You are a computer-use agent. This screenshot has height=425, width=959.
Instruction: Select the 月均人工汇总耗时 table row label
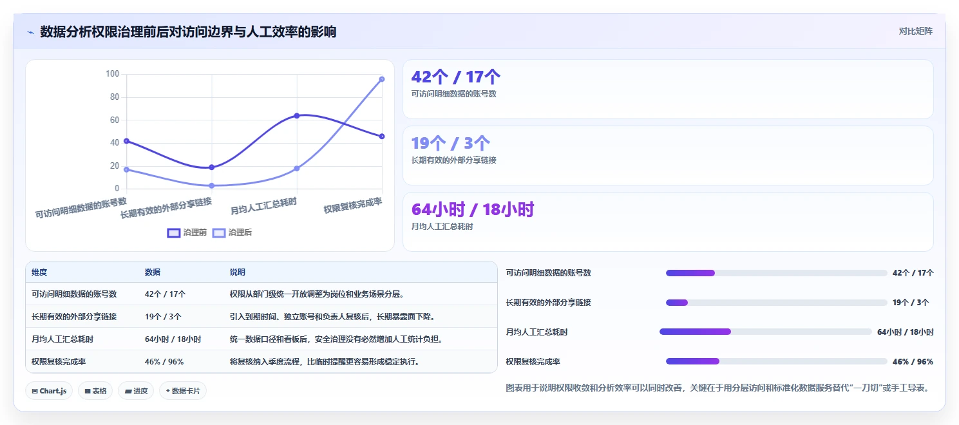62,339
